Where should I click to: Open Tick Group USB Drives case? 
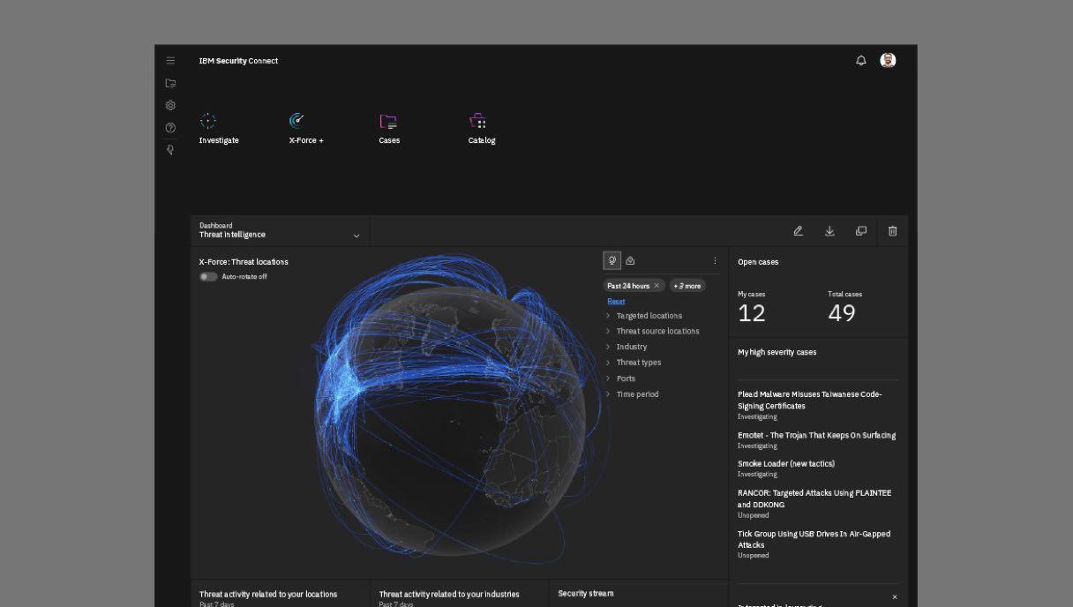tap(814, 539)
